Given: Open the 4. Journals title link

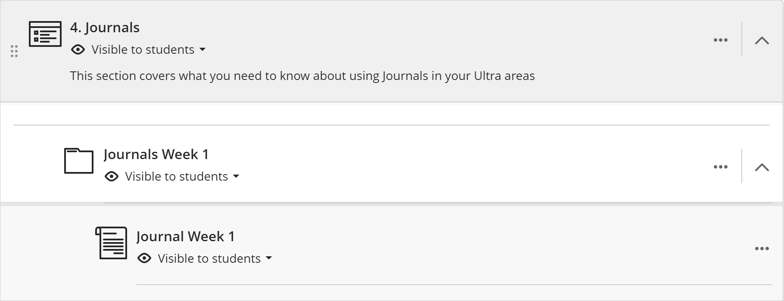Looking at the screenshot, I should tap(105, 28).
